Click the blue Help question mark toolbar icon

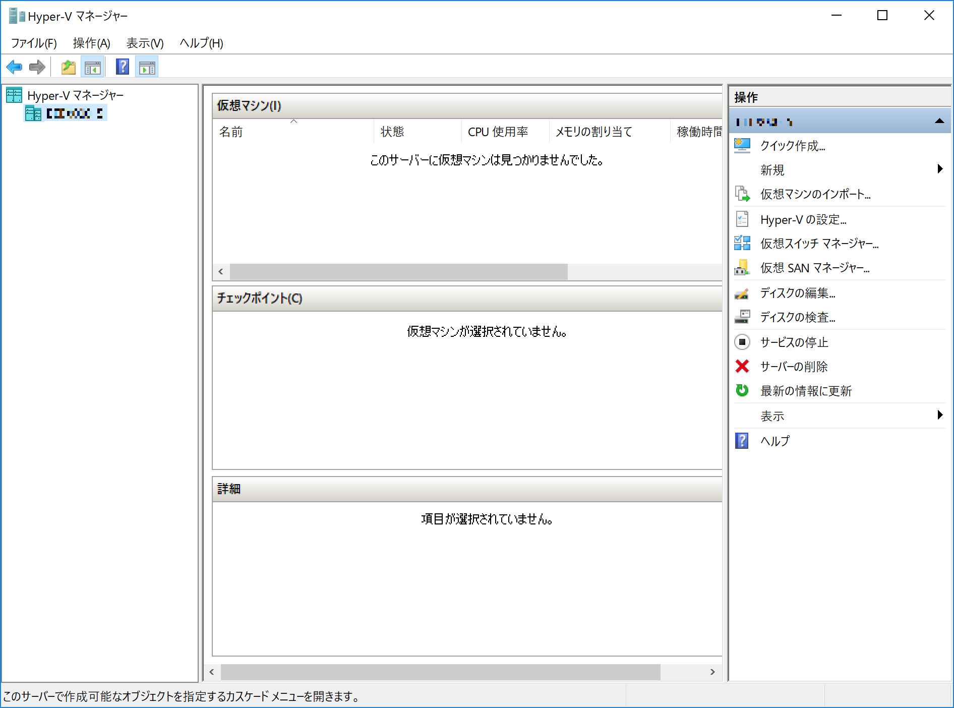pos(123,67)
